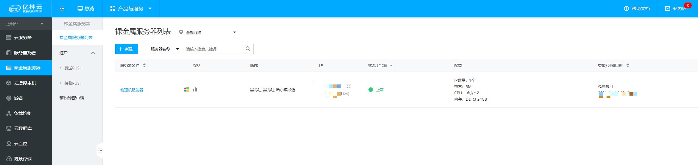The width and height of the screenshot is (698, 165).
Task: Toggle the top sidebar collapse icon
Action: pyautogui.click(x=62, y=9)
